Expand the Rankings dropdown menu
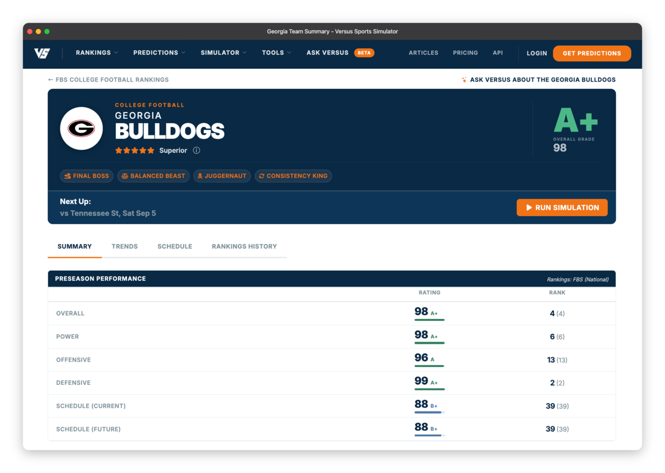665x473 pixels. [97, 53]
